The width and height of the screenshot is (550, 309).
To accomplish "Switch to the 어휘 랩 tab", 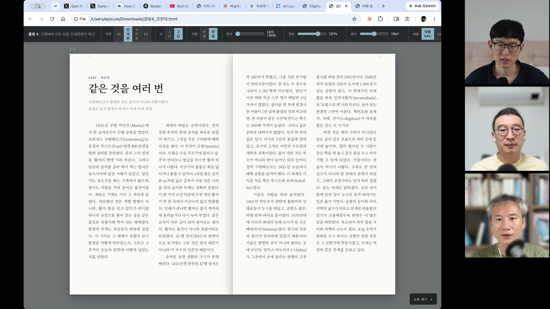I will pos(365,6).
